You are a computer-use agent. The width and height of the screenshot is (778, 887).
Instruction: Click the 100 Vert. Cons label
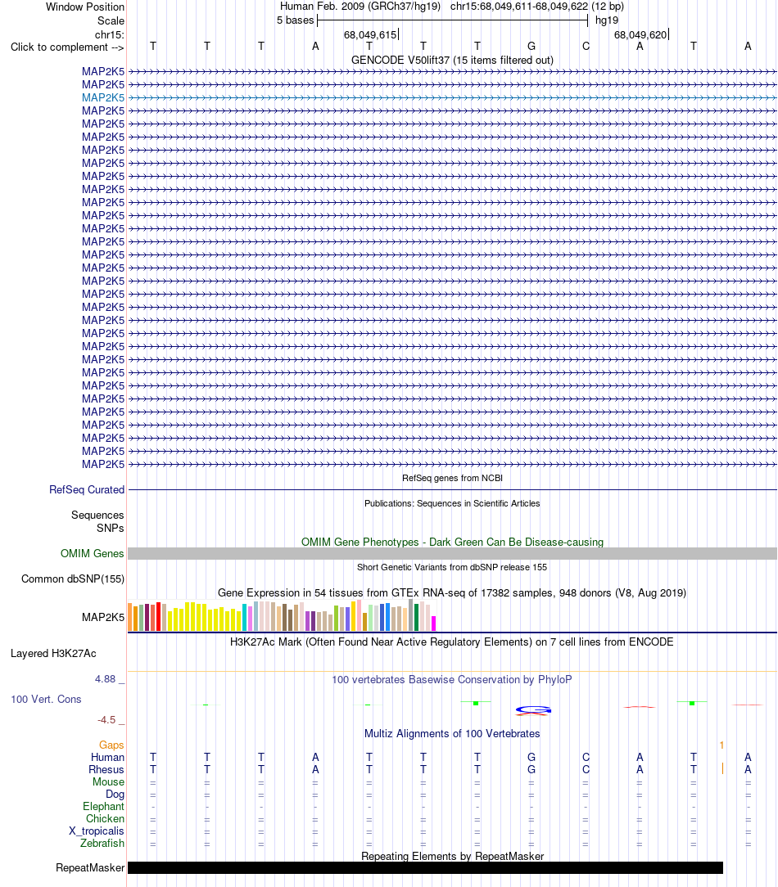(x=46, y=700)
